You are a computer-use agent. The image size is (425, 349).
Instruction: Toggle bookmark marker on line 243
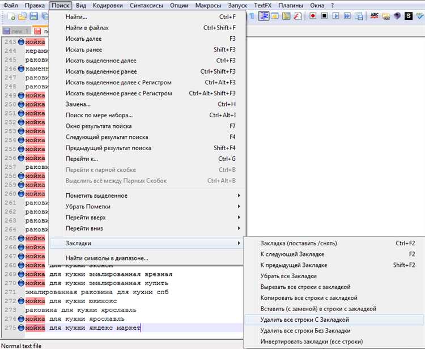point(21,42)
